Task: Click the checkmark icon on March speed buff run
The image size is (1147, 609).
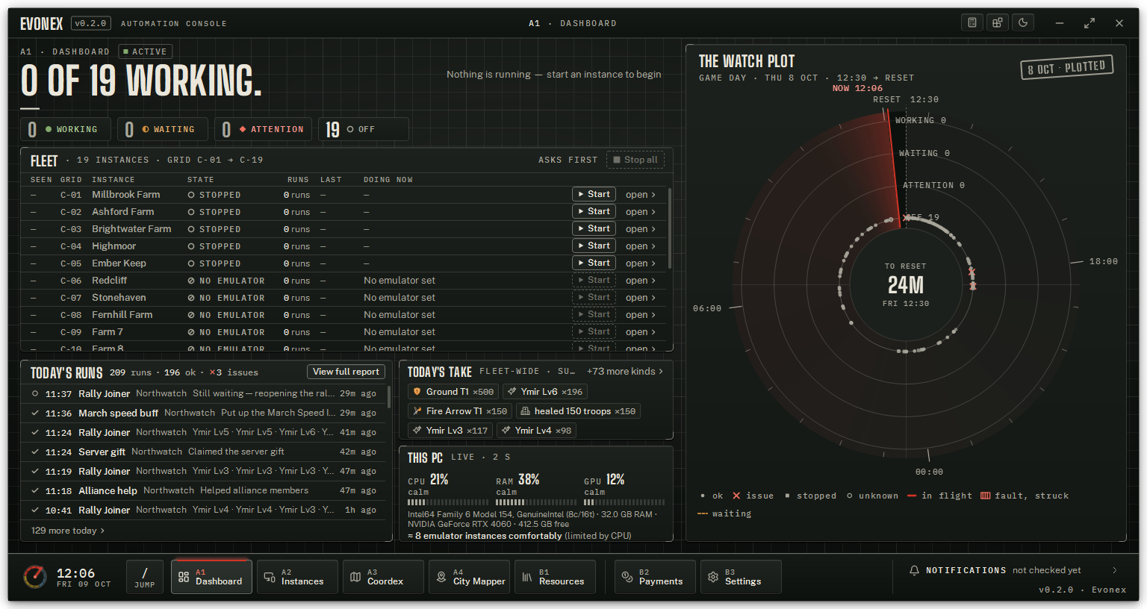Action: 35,413
